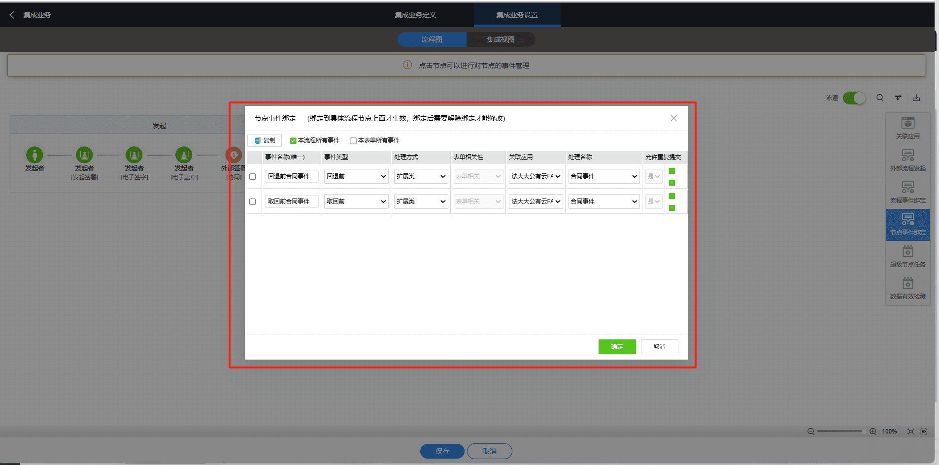Click the bottom page 取消 button
This screenshot has width=939, height=465.
(x=490, y=451)
